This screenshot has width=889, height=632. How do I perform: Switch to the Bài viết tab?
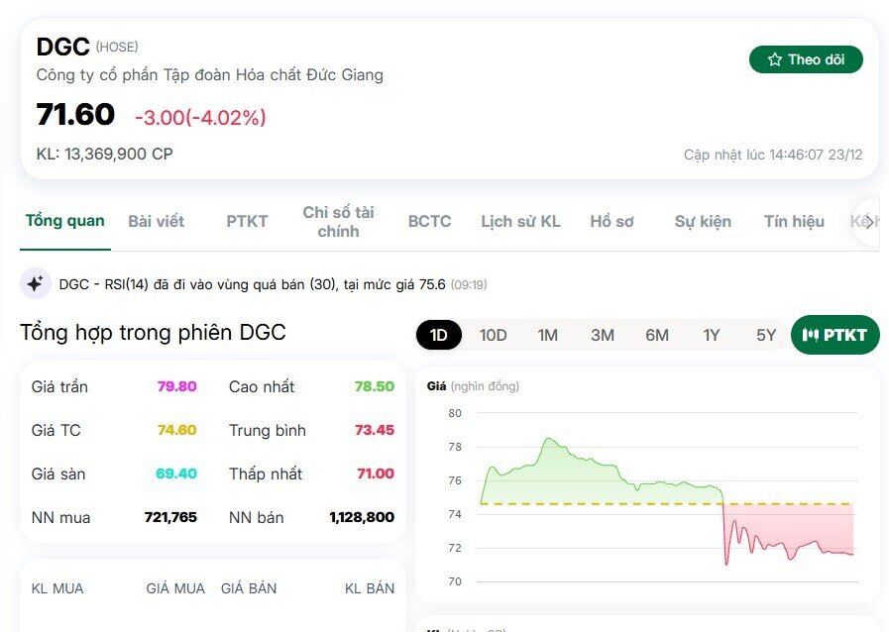pos(156,221)
